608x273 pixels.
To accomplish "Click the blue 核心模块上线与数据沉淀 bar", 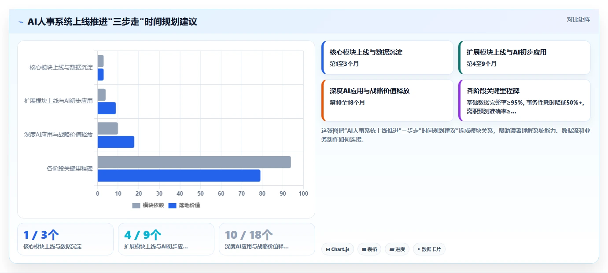I will tap(101, 74).
